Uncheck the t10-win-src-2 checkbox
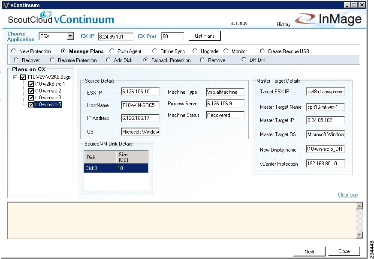 tap(31, 91)
